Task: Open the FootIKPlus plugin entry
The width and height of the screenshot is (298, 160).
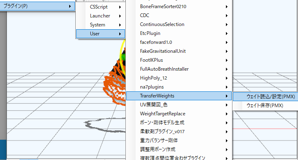Action: [179, 60]
